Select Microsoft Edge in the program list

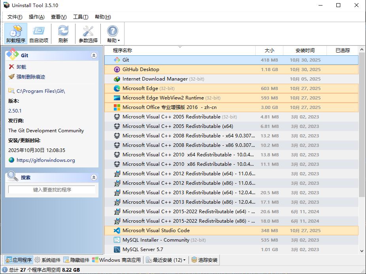(140, 88)
